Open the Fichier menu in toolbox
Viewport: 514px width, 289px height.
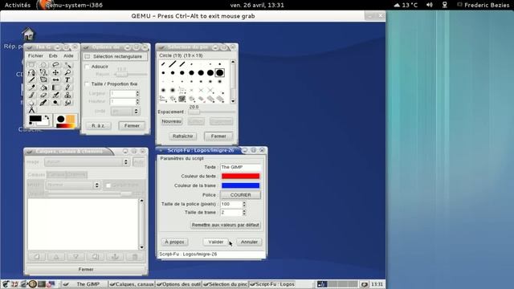[35, 56]
